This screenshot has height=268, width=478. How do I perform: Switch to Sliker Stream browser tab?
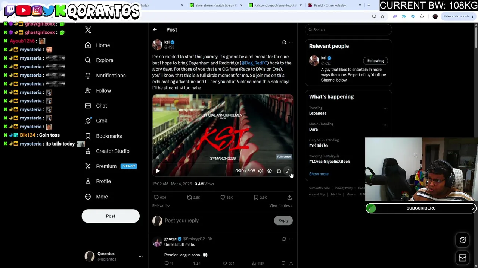217,5
